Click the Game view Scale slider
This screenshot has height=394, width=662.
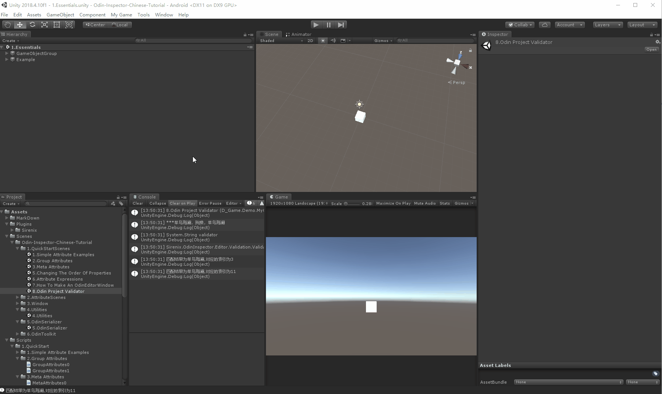pyautogui.click(x=351, y=203)
